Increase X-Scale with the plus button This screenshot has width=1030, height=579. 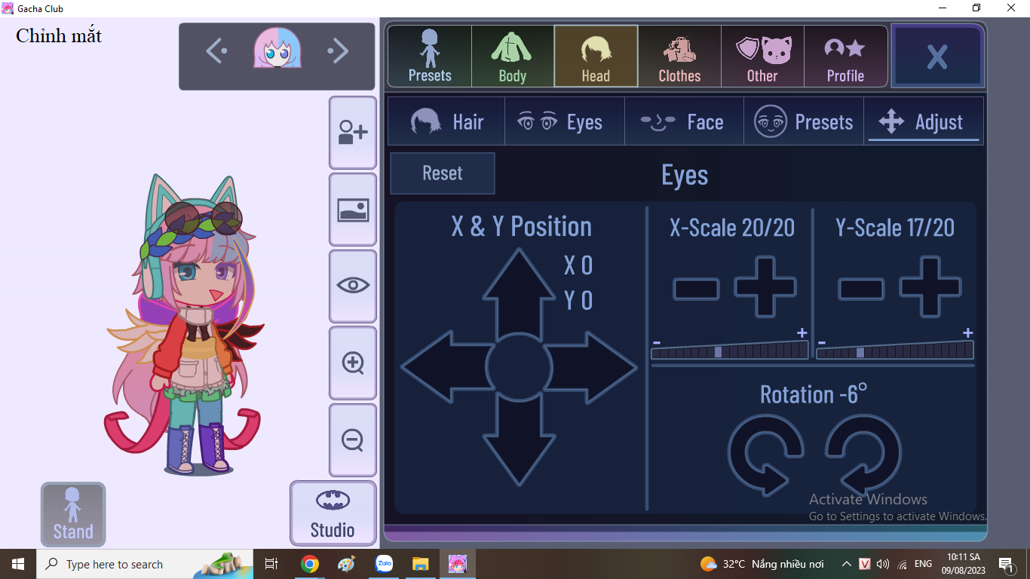[765, 287]
